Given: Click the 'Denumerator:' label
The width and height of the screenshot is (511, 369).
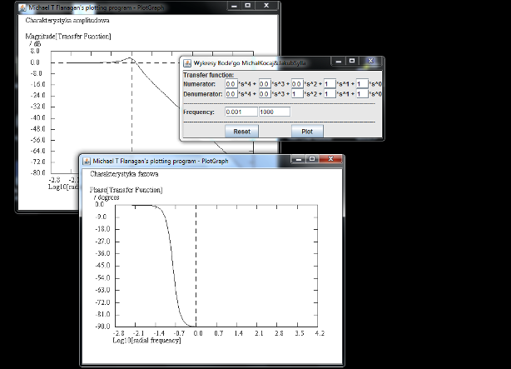Looking at the screenshot, I should click(203, 94).
